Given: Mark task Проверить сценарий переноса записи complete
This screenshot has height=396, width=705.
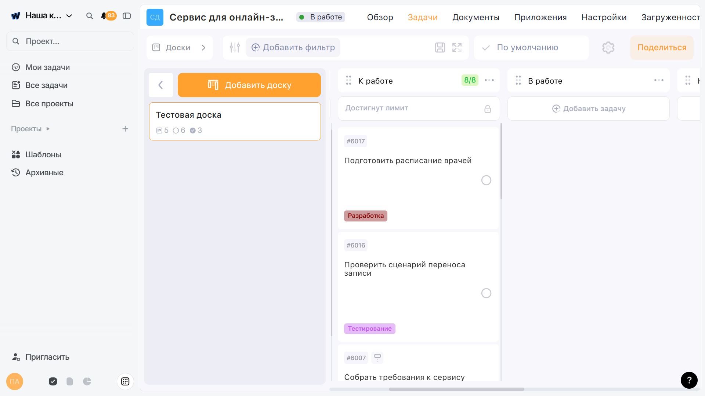Looking at the screenshot, I should click(486, 293).
